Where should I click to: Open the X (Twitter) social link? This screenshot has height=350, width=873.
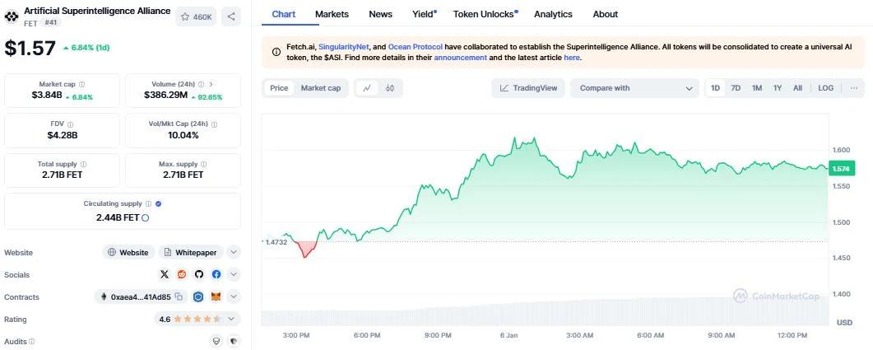pyautogui.click(x=165, y=274)
